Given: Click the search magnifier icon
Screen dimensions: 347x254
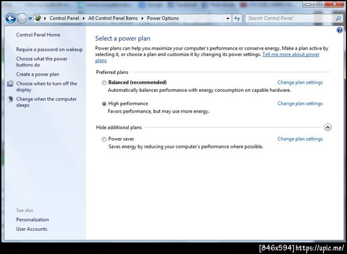Looking at the screenshot, I should click(x=338, y=18).
